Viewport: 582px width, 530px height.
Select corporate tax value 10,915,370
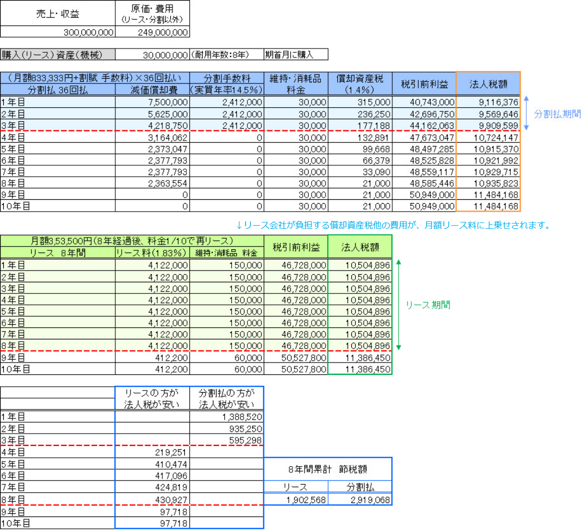coord(488,149)
